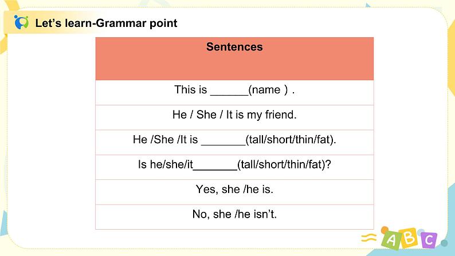Click the "This is" text in first row

coord(191,90)
